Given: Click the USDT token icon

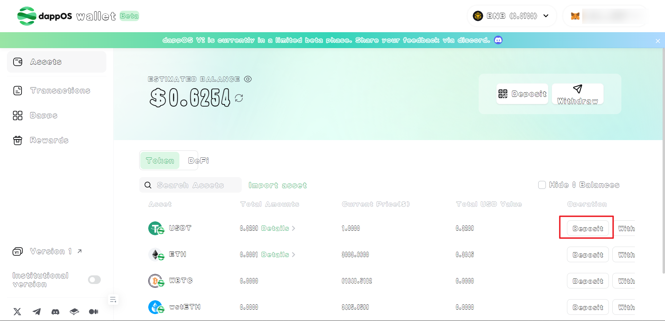Looking at the screenshot, I should click(156, 228).
